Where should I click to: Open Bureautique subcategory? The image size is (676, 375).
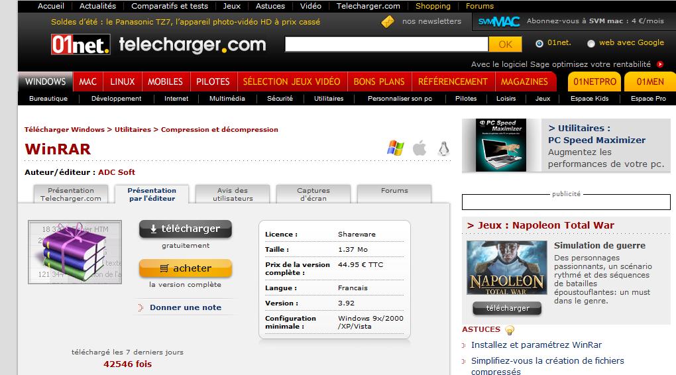tap(48, 98)
